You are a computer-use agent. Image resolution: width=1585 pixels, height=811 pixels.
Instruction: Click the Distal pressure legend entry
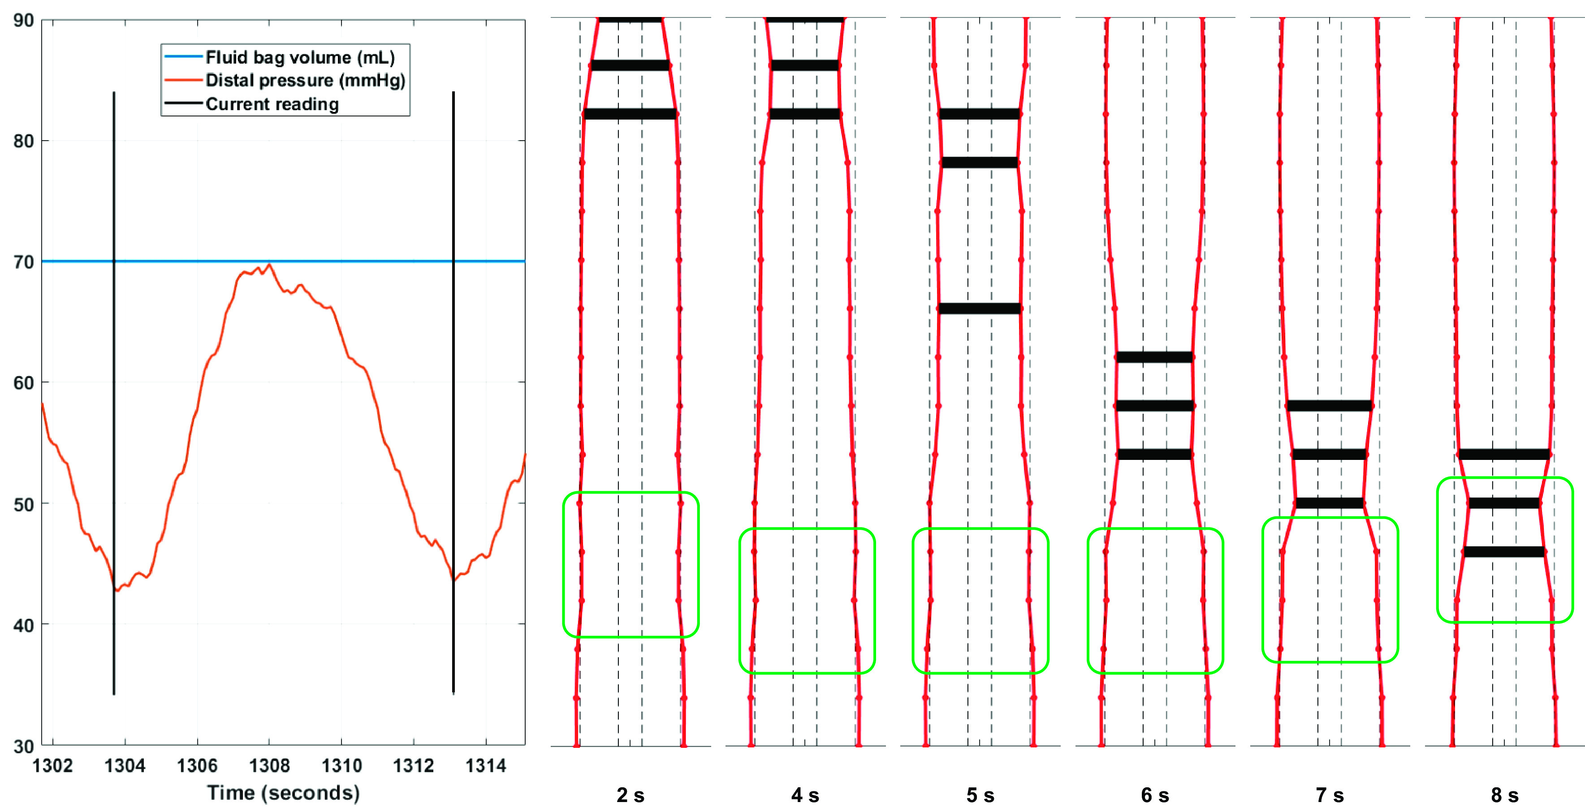point(305,81)
